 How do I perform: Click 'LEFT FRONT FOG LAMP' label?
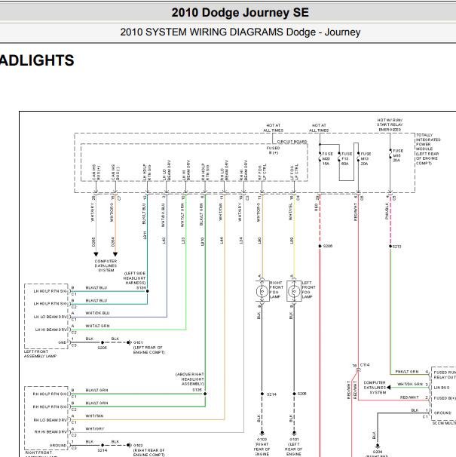click(308, 290)
